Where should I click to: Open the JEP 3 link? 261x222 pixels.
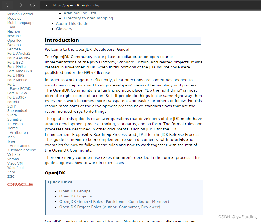(142, 135)
